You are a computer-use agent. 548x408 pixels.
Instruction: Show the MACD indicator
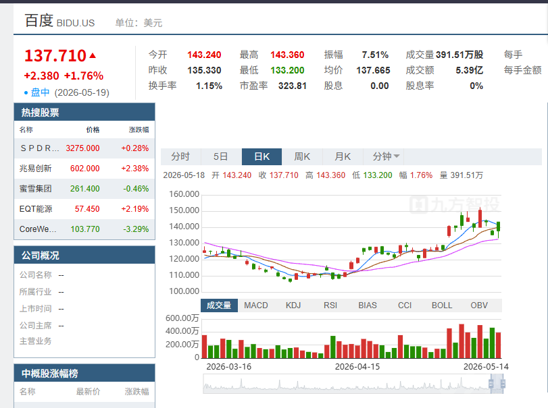coord(256,305)
